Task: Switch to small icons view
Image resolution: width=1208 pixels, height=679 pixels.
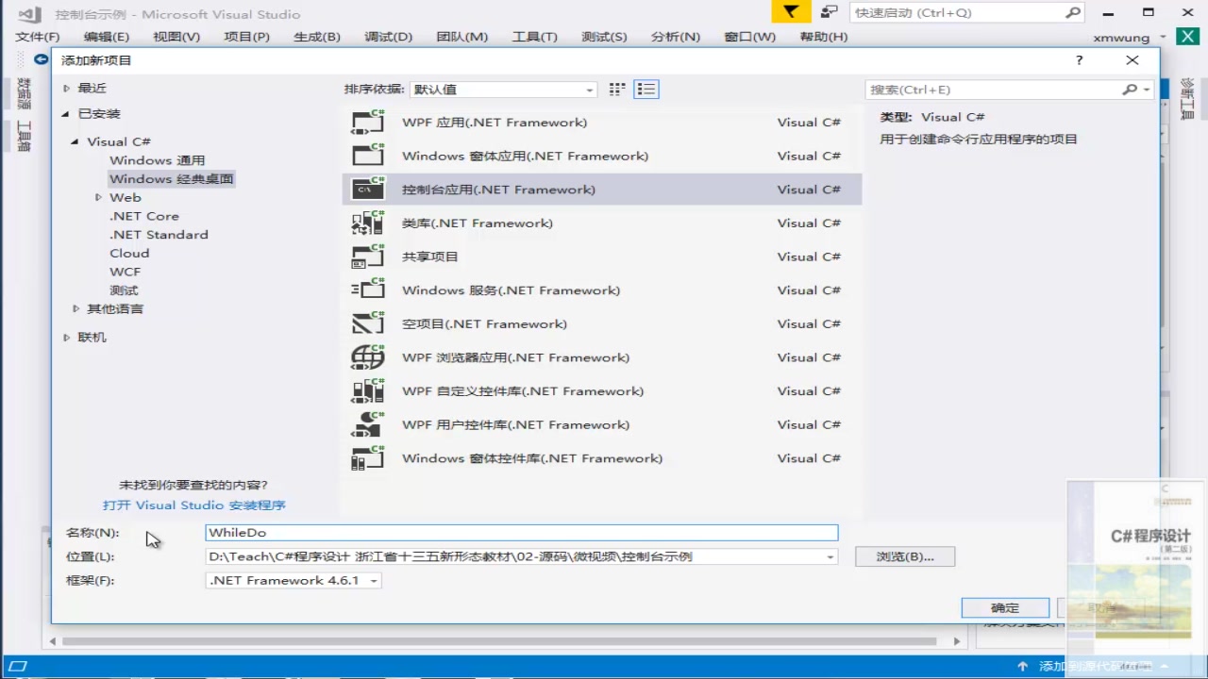Action: point(617,90)
